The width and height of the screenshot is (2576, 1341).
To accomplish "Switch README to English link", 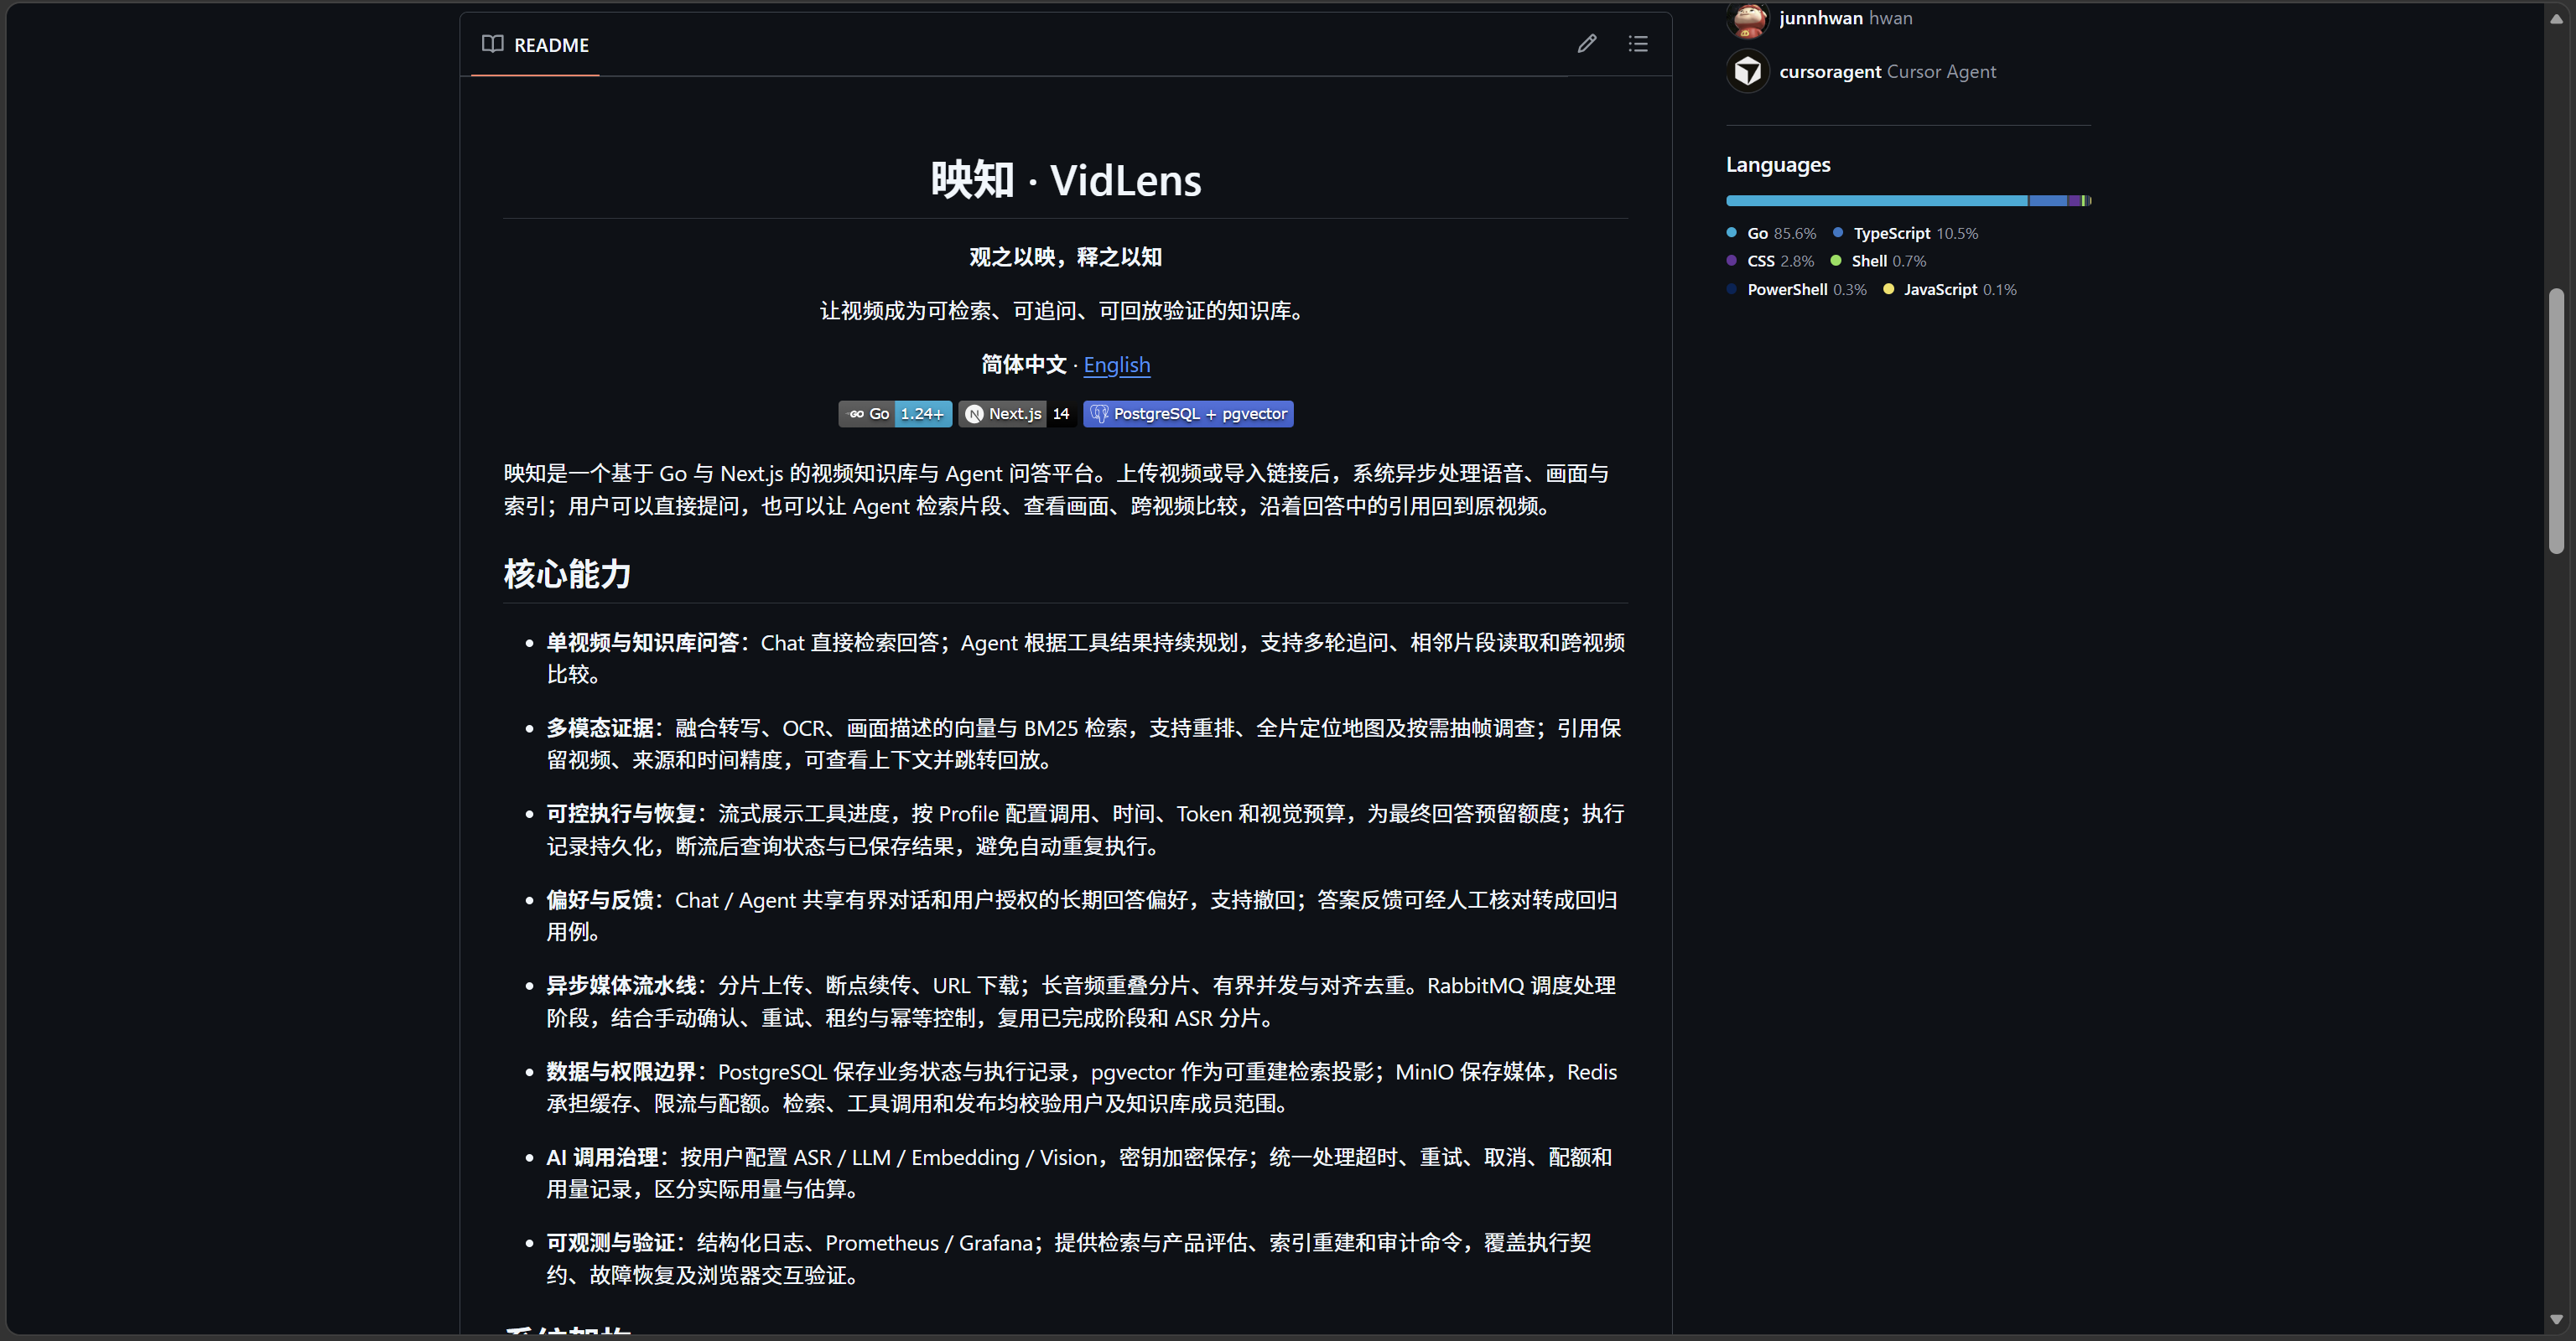I will tap(1117, 365).
